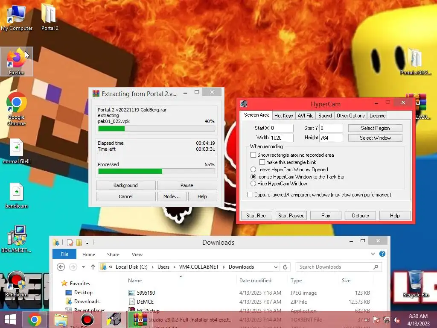Screen dimensions: 437x328
Task: Click the Search Downloads box
Action: point(338,267)
